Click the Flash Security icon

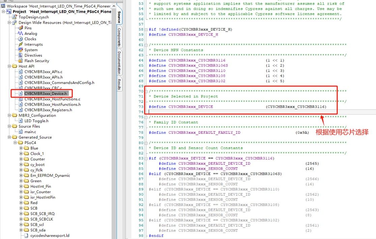pyautogui.click(x=21, y=61)
